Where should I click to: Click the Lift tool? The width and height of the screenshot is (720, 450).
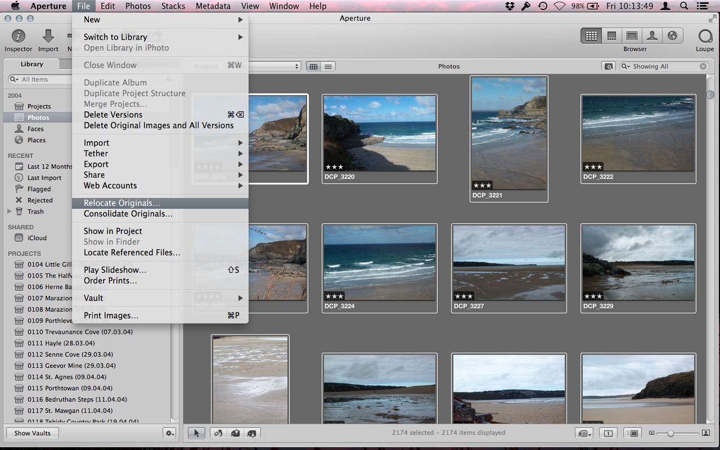(x=236, y=433)
